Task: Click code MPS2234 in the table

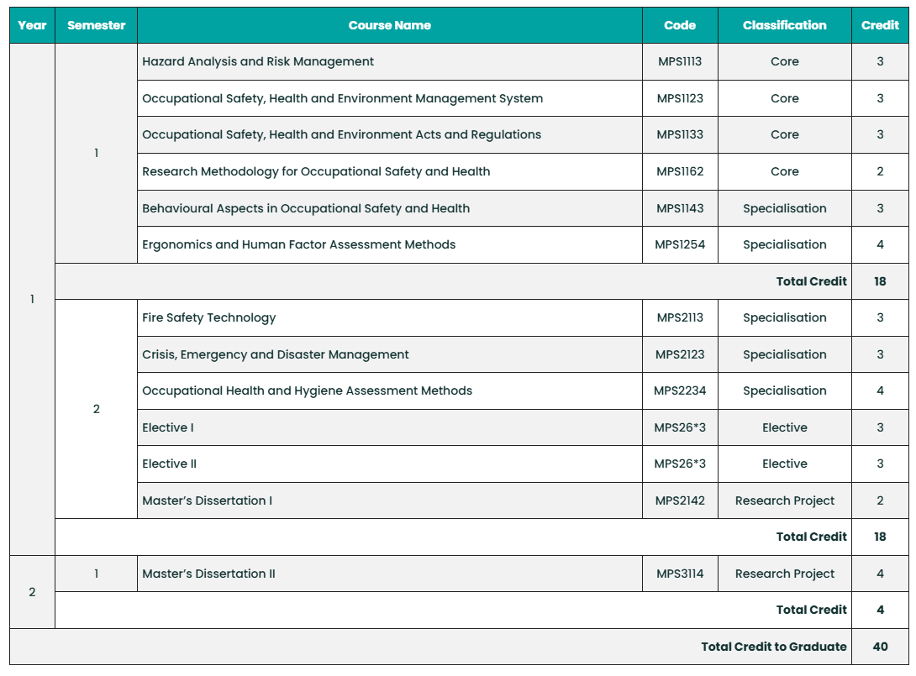Action: point(680,390)
